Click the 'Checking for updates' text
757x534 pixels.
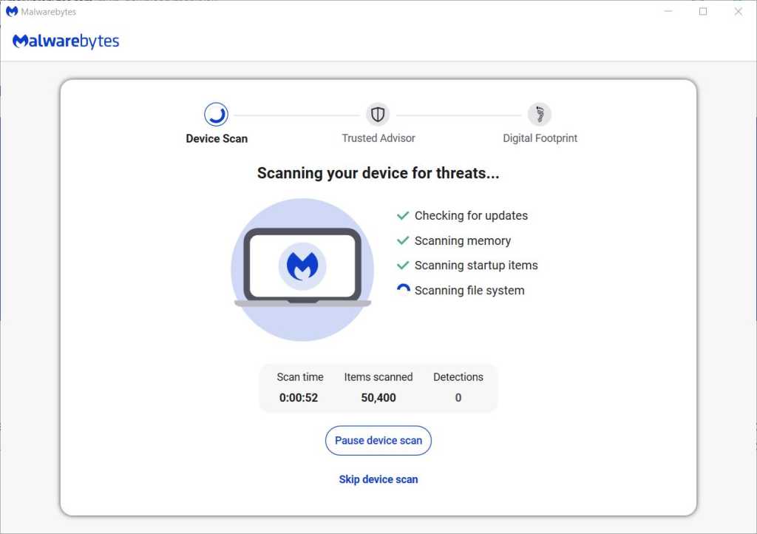(x=471, y=215)
